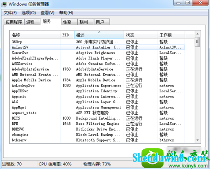Screen dimensions: 210x169
Task: Switch to the 用户 tab
Action: click(x=102, y=22)
